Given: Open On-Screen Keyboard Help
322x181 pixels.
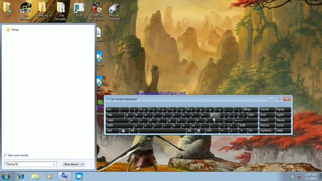Looking at the screenshot, I should pos(283,131).
